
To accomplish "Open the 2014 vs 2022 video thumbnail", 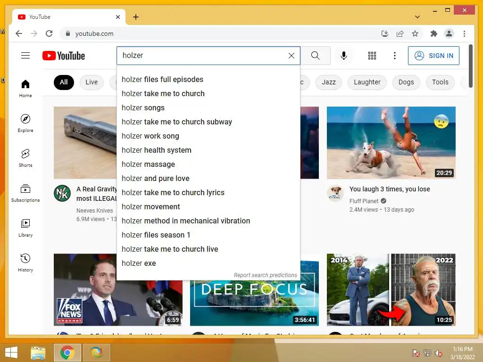I will click(x=391, y=290).
